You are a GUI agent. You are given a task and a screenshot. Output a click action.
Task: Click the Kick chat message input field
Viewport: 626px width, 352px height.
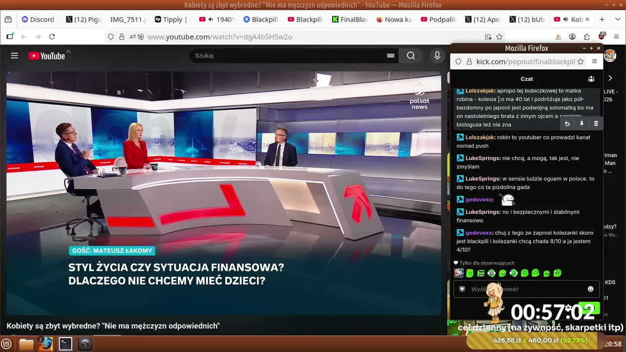pyautogui.click(x=526, y=289)
